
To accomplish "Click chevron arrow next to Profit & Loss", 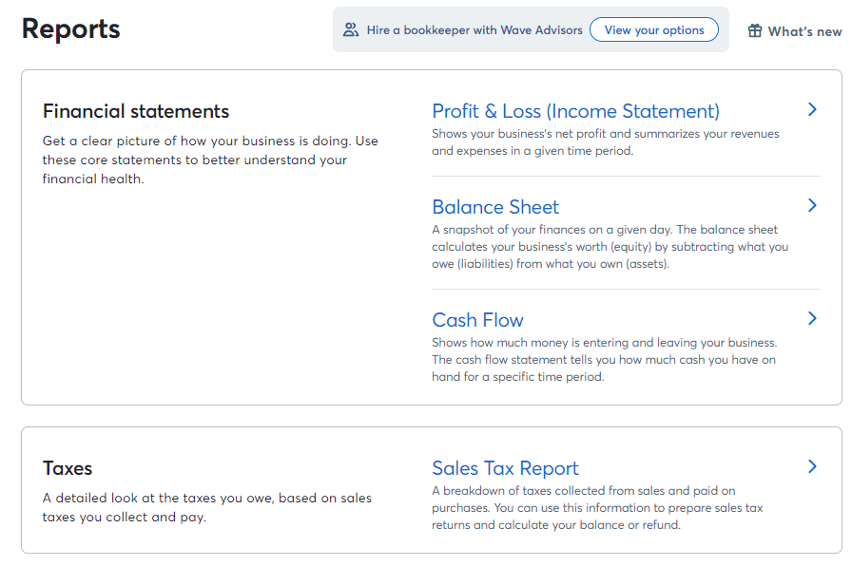I will [x=812, y=109].
